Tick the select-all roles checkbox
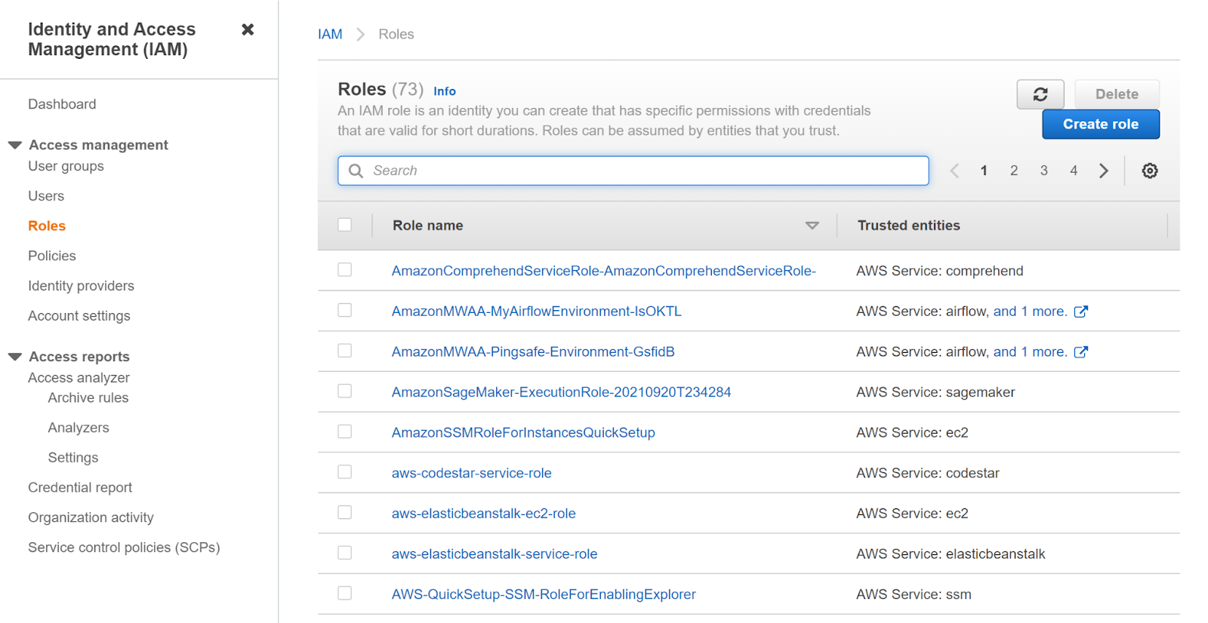 (345, 225)
